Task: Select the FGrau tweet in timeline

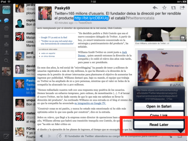Action: (24, 133)
